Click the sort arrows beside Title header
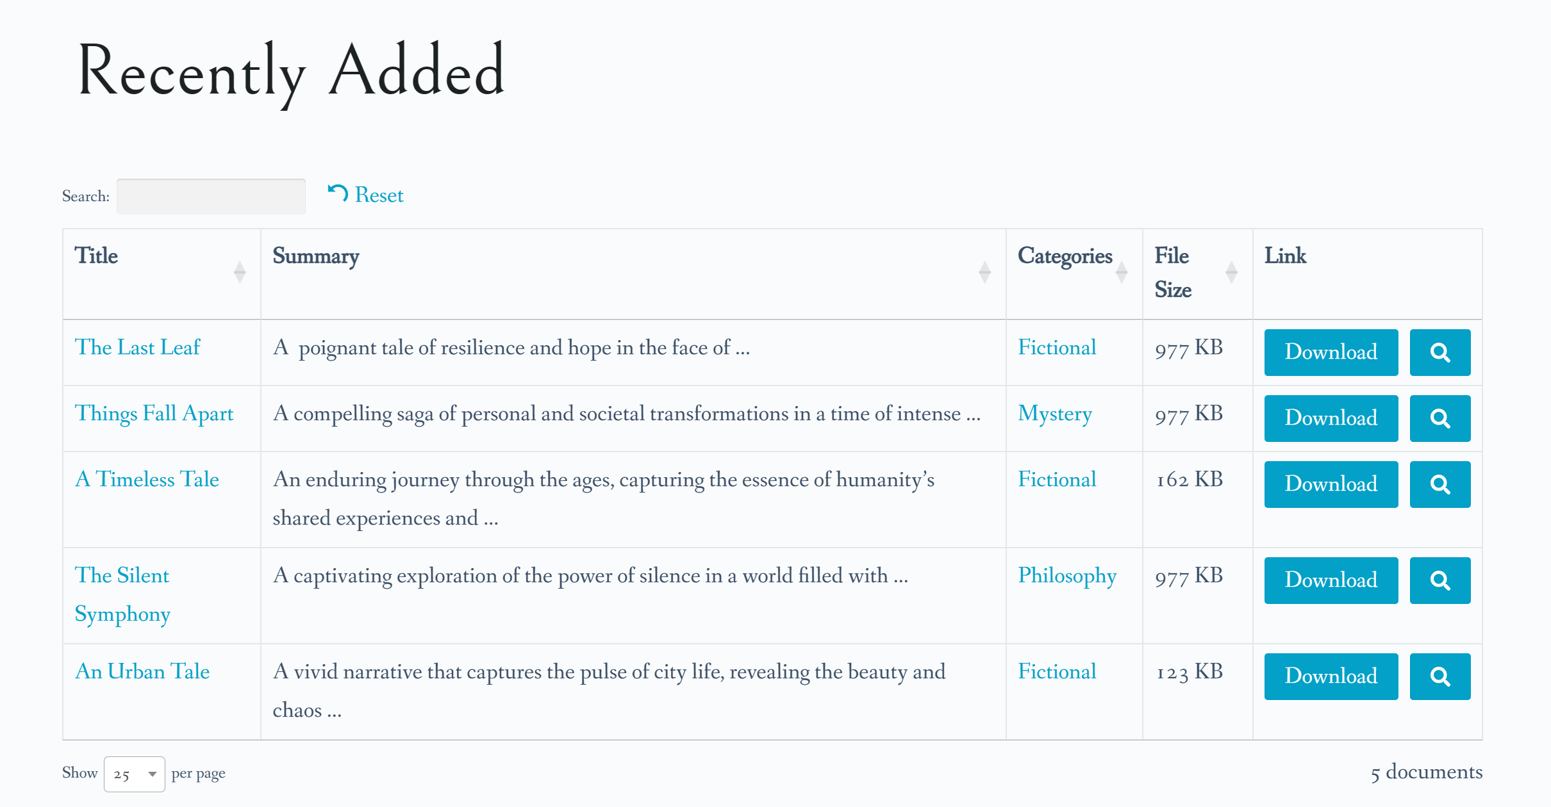Screen dimensions: 1551x807 240,271
